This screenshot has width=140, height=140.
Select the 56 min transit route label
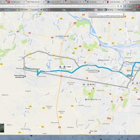(x=89, y=84)
